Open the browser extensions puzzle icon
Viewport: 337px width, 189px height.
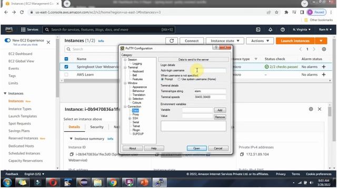tap(286, 12)
